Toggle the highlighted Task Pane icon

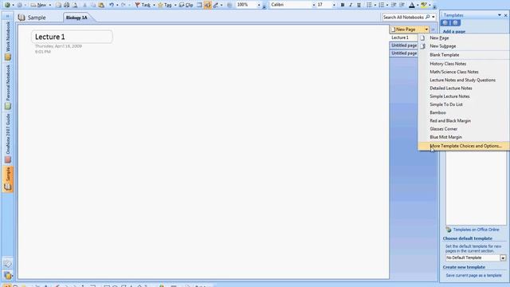click(207, 5)
